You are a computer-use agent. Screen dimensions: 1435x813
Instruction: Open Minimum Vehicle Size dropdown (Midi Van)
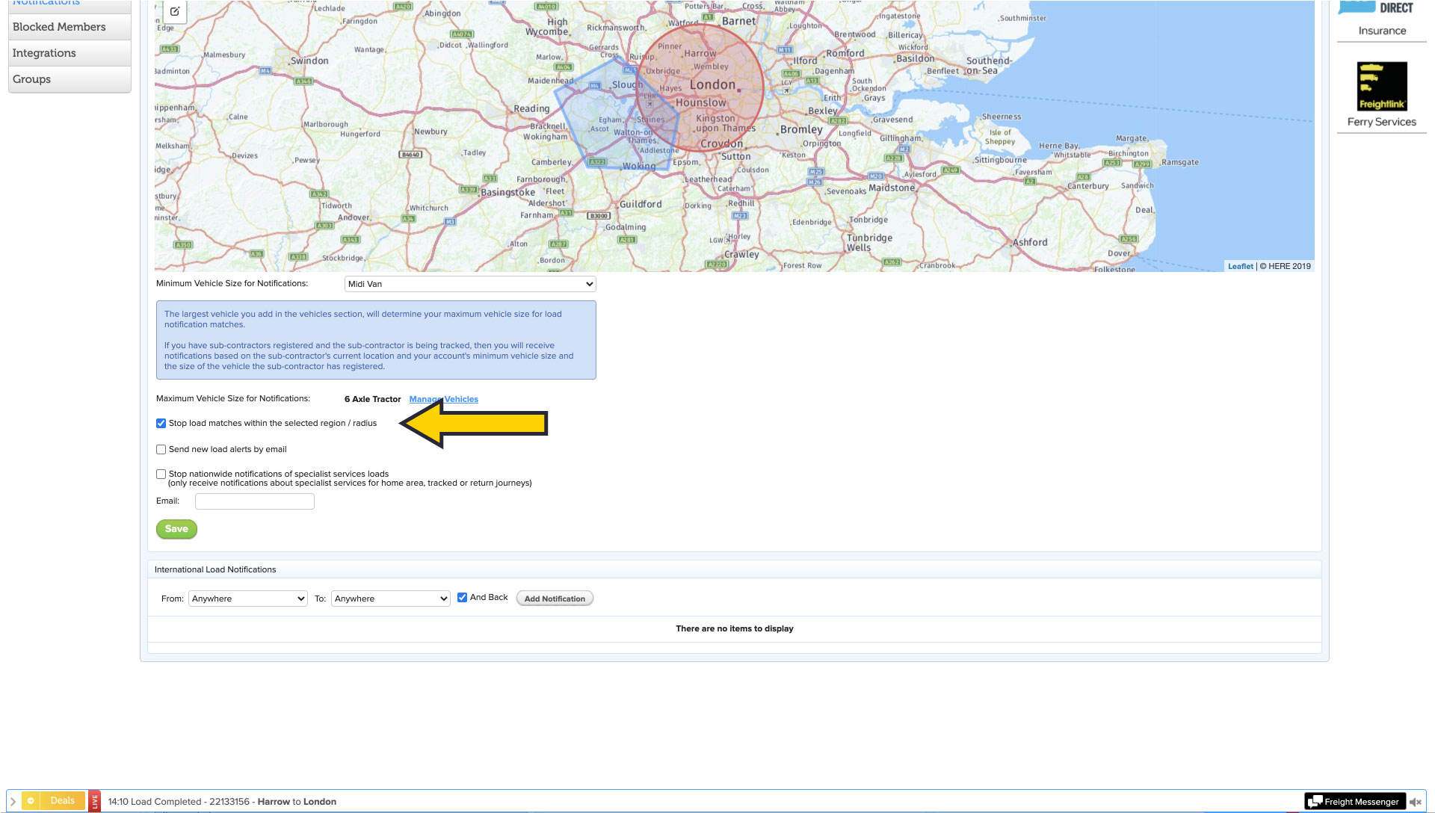click(470, 284)
